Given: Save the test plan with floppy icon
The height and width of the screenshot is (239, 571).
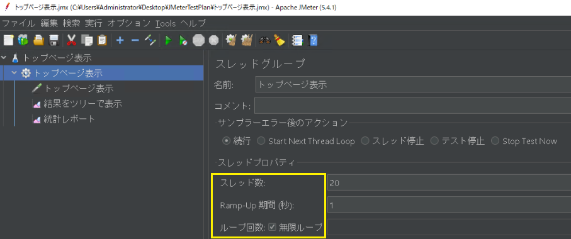Looking at the screenshot, I should [x=54, y=40].
